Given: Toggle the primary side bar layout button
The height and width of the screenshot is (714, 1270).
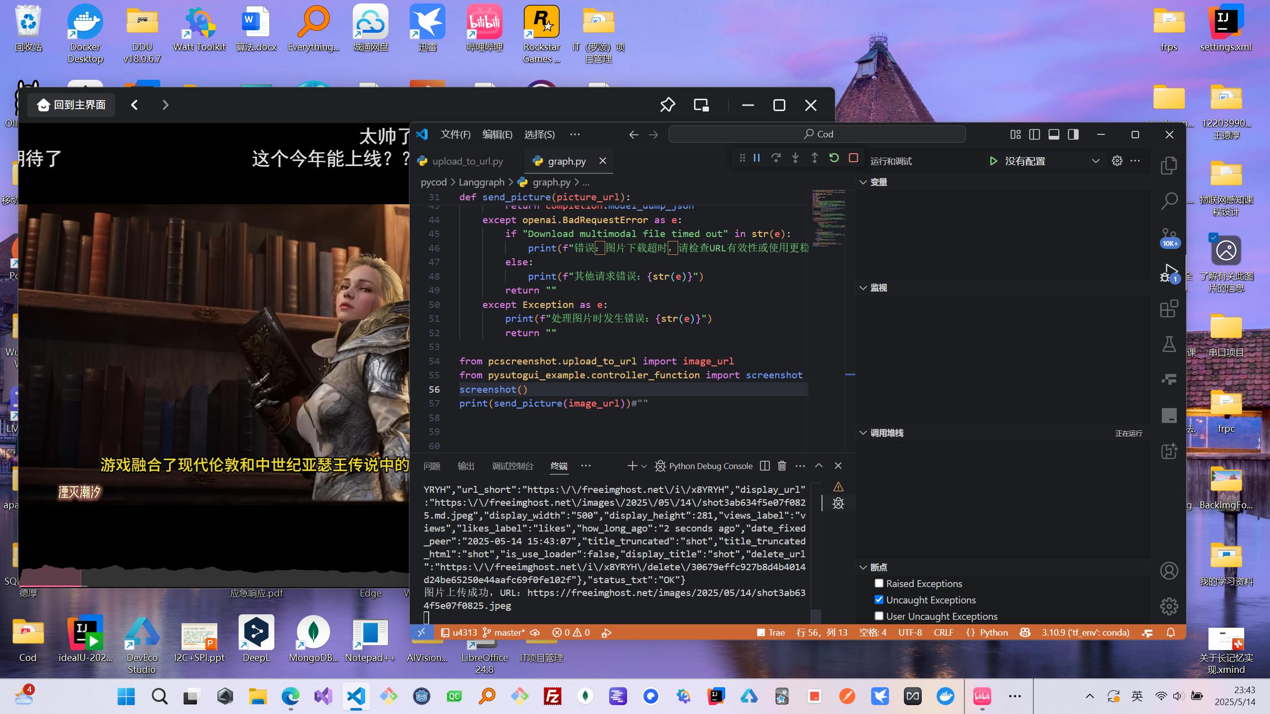Looking at the screenshot, I should click(1034, 134).
